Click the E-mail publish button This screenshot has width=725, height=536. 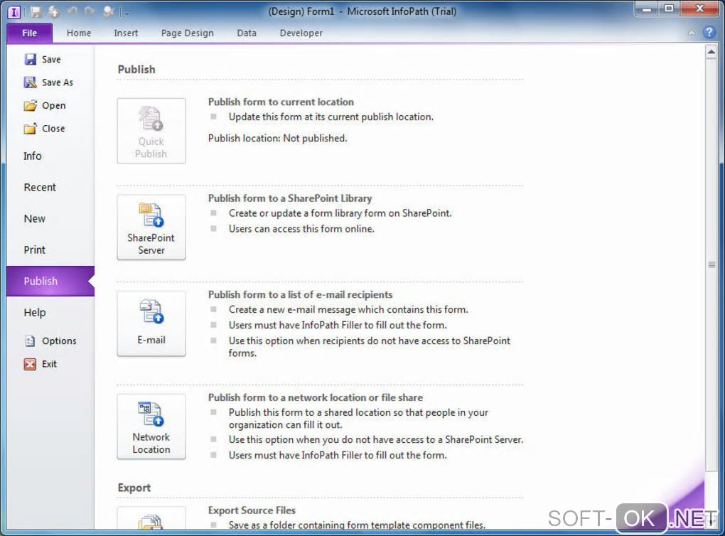(151, 323)
